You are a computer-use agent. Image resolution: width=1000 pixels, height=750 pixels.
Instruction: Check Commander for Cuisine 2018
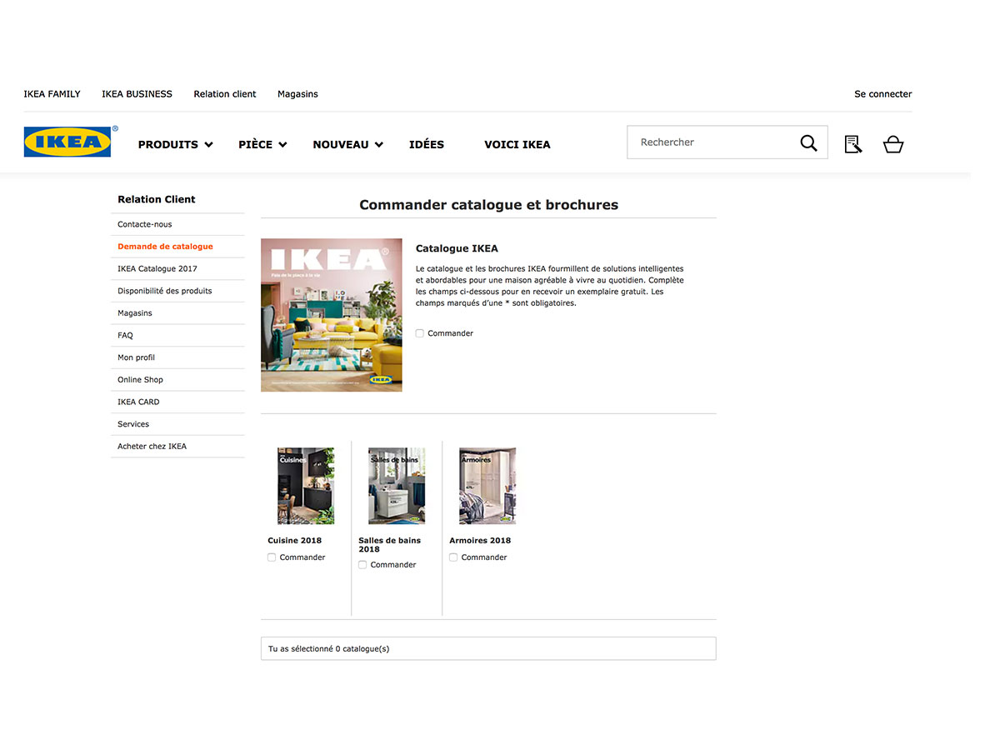point(272,557)
